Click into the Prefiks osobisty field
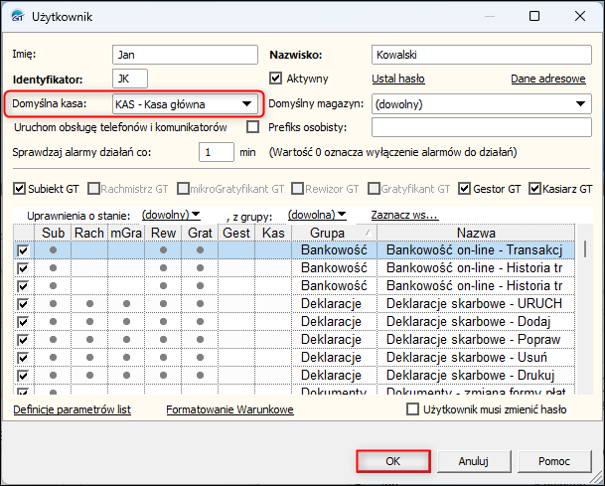This screenshot has width=605, height=486. pyautogui.click(x=482, y=127)
